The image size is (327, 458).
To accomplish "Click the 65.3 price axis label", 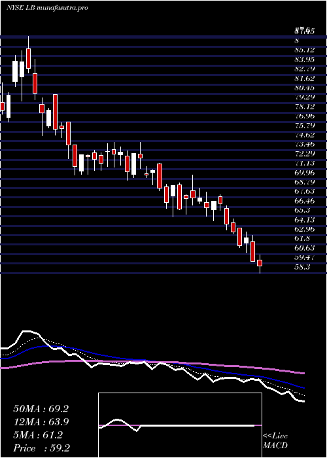I will 302,210.
